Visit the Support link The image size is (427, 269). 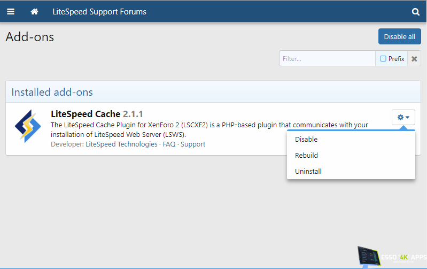tap(193, 144)
